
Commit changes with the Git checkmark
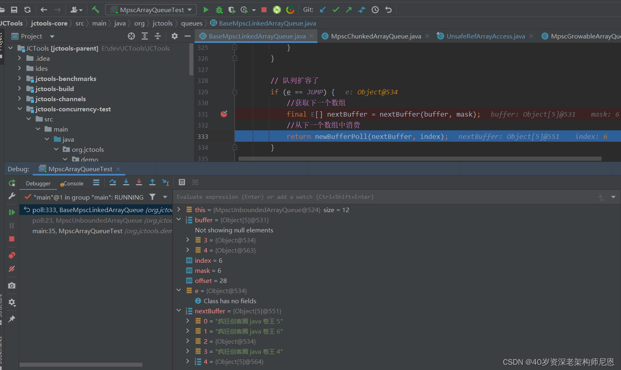[336, 10]
